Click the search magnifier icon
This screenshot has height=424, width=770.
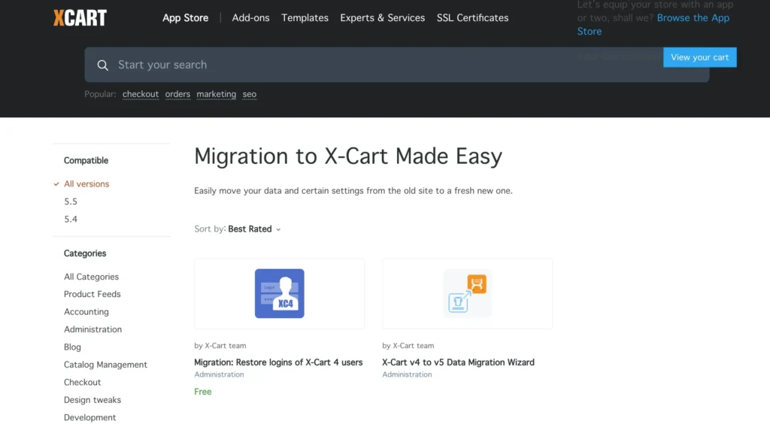[x=102, y=65]
